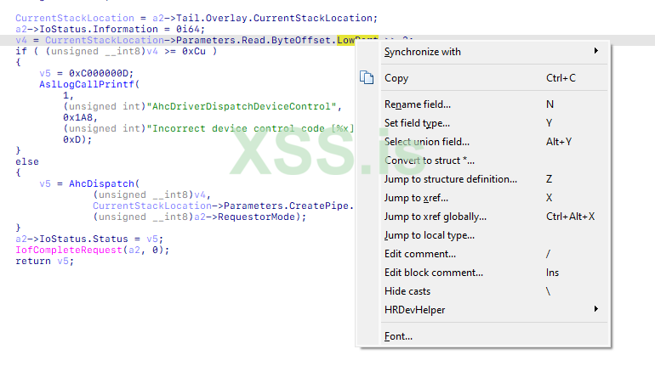Pick Convert to struct *... option
This screenshot has height=366, width=655.
coord(430,160)
